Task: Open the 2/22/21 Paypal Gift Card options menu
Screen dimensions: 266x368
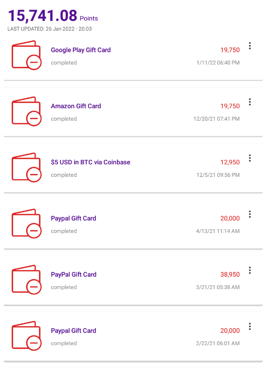Action: (250, 326)
